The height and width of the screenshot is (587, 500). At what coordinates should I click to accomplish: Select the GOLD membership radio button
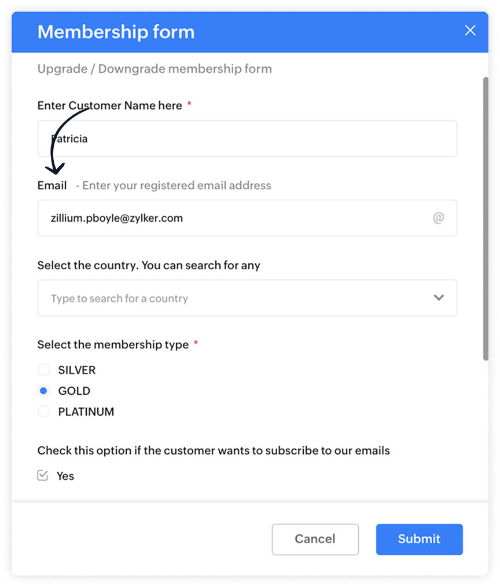44,391
